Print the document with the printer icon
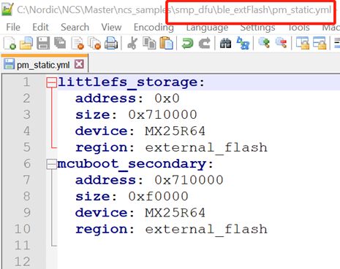The image size is (340, 269). (111, 43)
